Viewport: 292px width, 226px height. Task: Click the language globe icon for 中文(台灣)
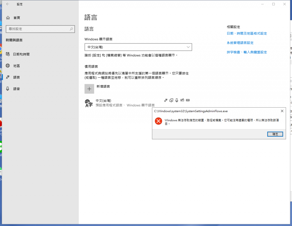click(x=89, y=103)
